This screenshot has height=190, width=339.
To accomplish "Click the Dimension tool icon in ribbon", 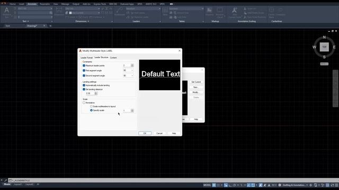I will tap(59, 11).
